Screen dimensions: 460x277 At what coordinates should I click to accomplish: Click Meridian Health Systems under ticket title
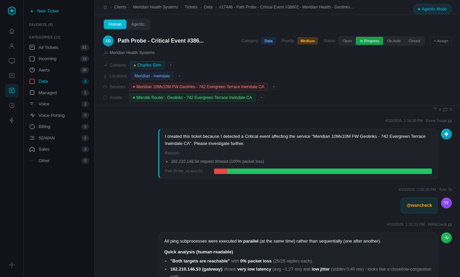(132, 53)
